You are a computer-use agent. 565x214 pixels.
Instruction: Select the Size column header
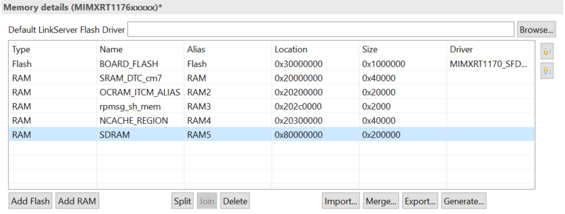pos(403,49)
